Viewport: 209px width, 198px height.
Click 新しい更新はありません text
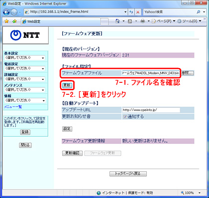coord(145,141)
